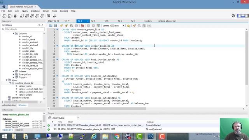
Task: Collapse the Views tree node
Action: [7, 80]
